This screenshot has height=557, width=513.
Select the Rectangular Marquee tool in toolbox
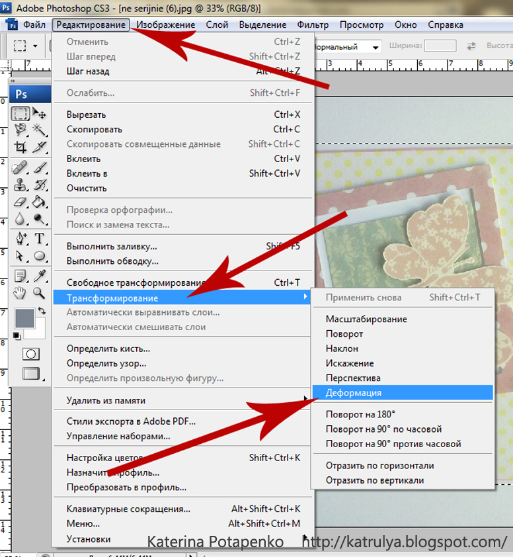click(20, 113)
